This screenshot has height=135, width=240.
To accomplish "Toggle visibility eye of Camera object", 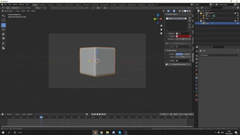I will pos(238,16).
